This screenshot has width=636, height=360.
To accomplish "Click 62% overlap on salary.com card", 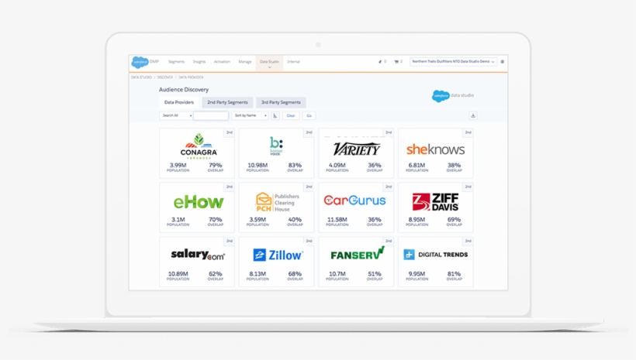I will tap(216, 274).
